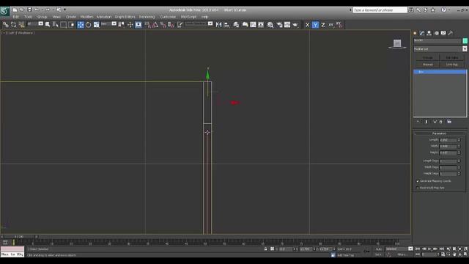The image size is (469, 264).
Task: Open the 3ds Max application menu logo
Action: pyautogui.click(x=4, y=12)
